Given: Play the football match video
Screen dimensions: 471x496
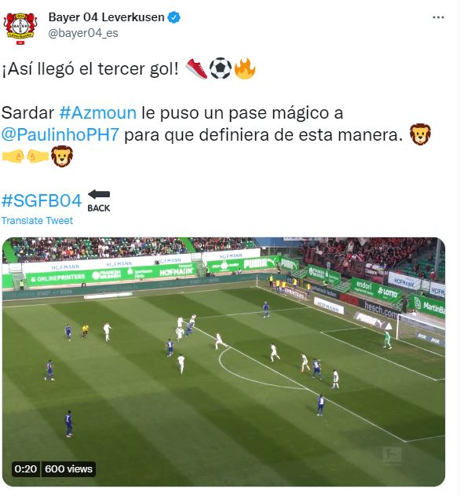Looking at the screenshot, I should click(x=224, y=362).
